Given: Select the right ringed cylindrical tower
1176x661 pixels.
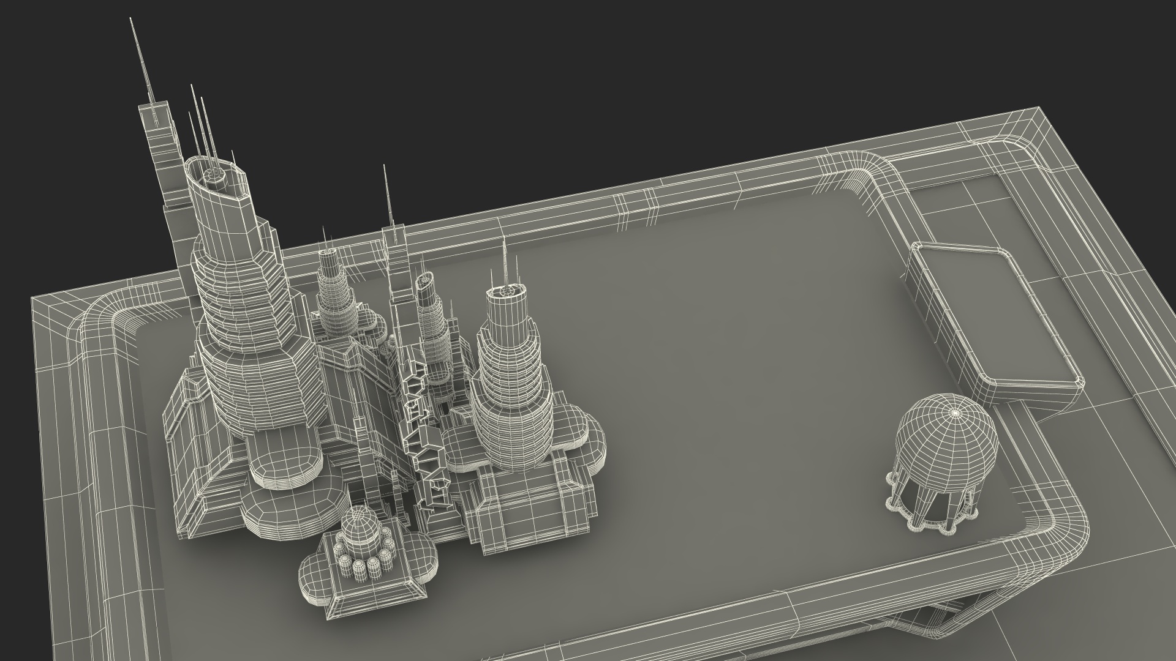Looking at the screenshot, I should click(x=511, y=367).
